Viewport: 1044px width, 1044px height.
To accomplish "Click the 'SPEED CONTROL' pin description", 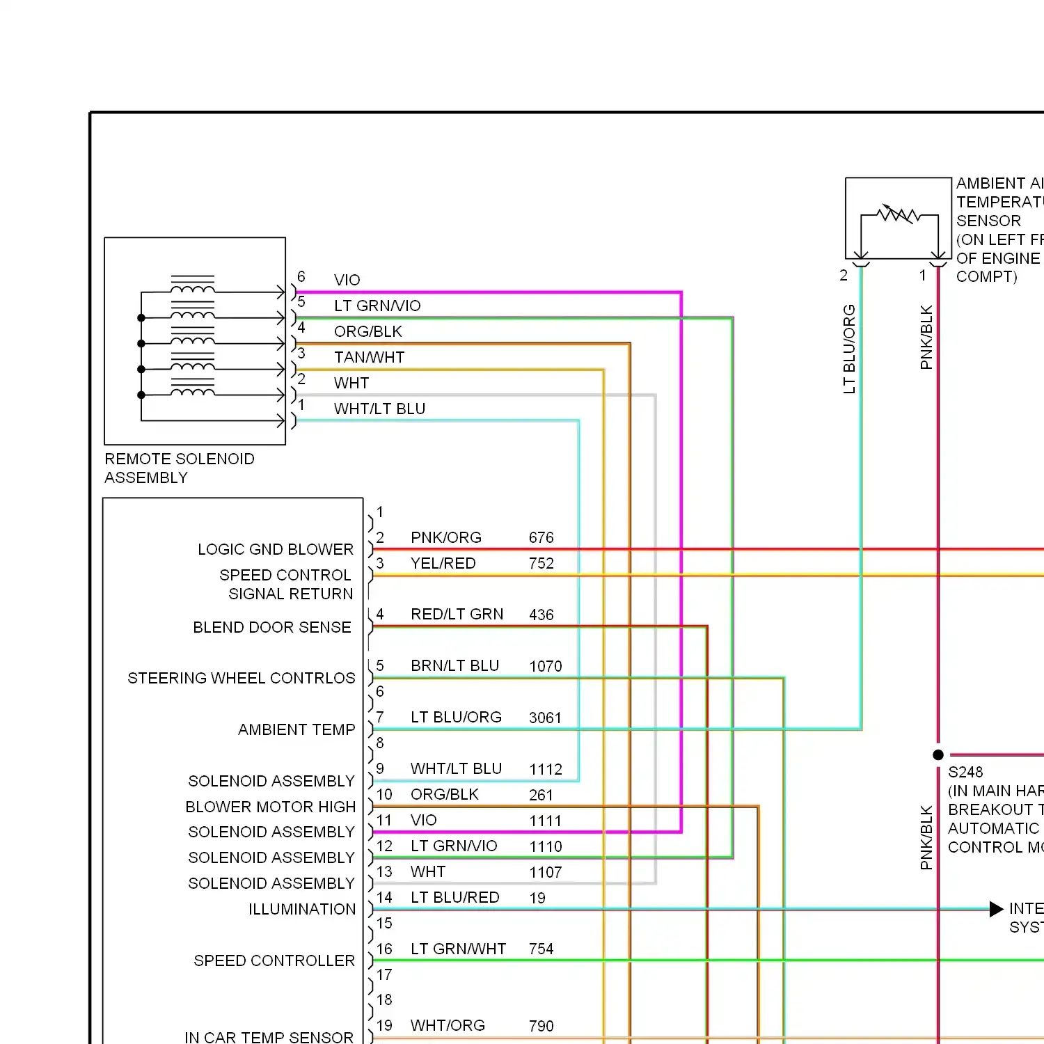I will coord(285,575).
